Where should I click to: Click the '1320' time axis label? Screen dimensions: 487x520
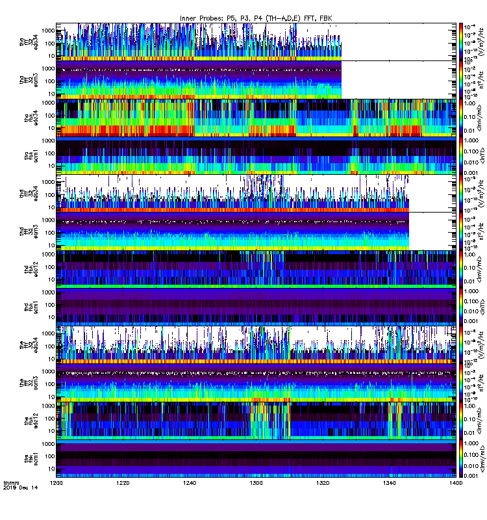click(323, 483)
